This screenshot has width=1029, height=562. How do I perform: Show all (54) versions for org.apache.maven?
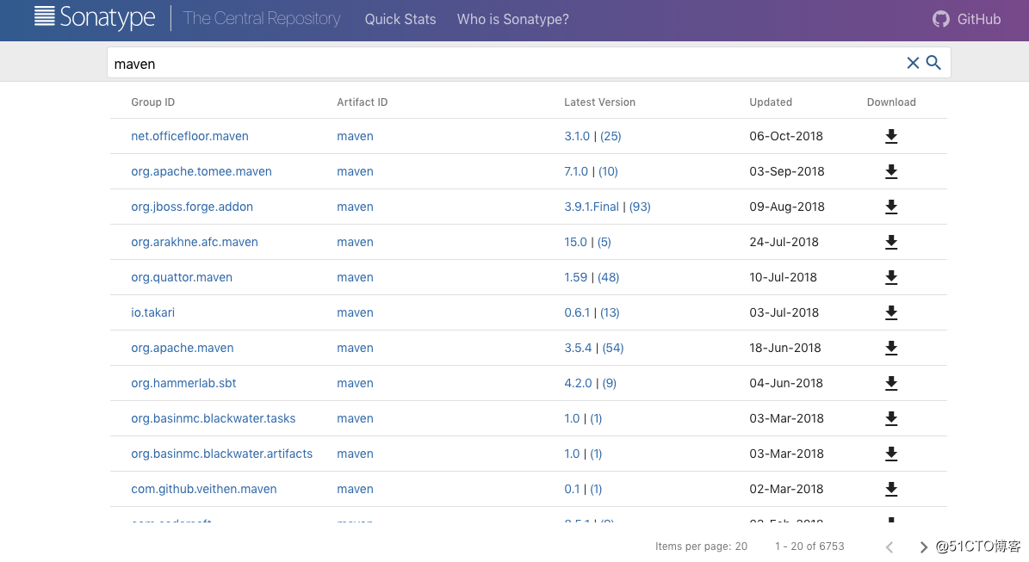click(613, 349)
